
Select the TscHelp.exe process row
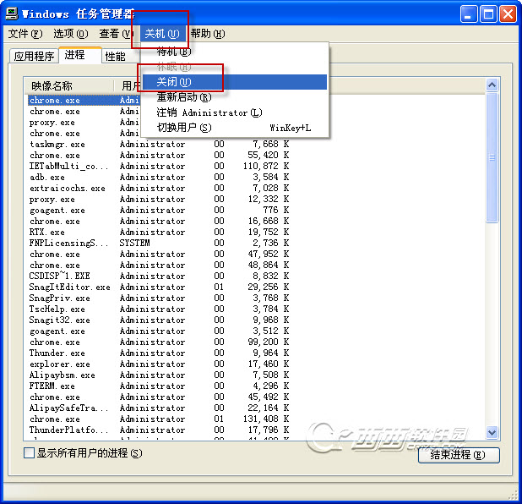(159, 309)
